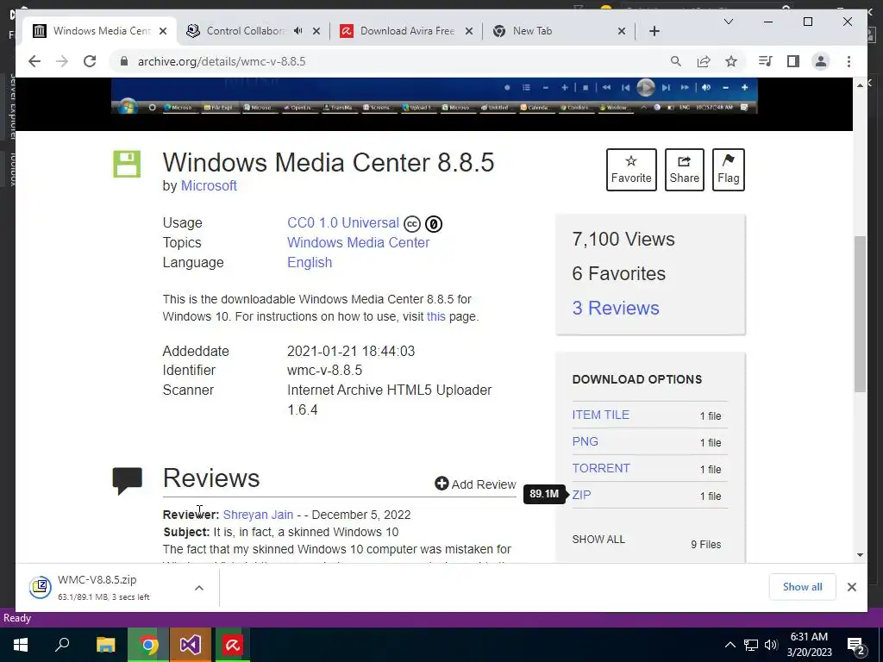Viewport: 883px width, 662px height.
Task: Show all 9 files
Action: (598, 540)
